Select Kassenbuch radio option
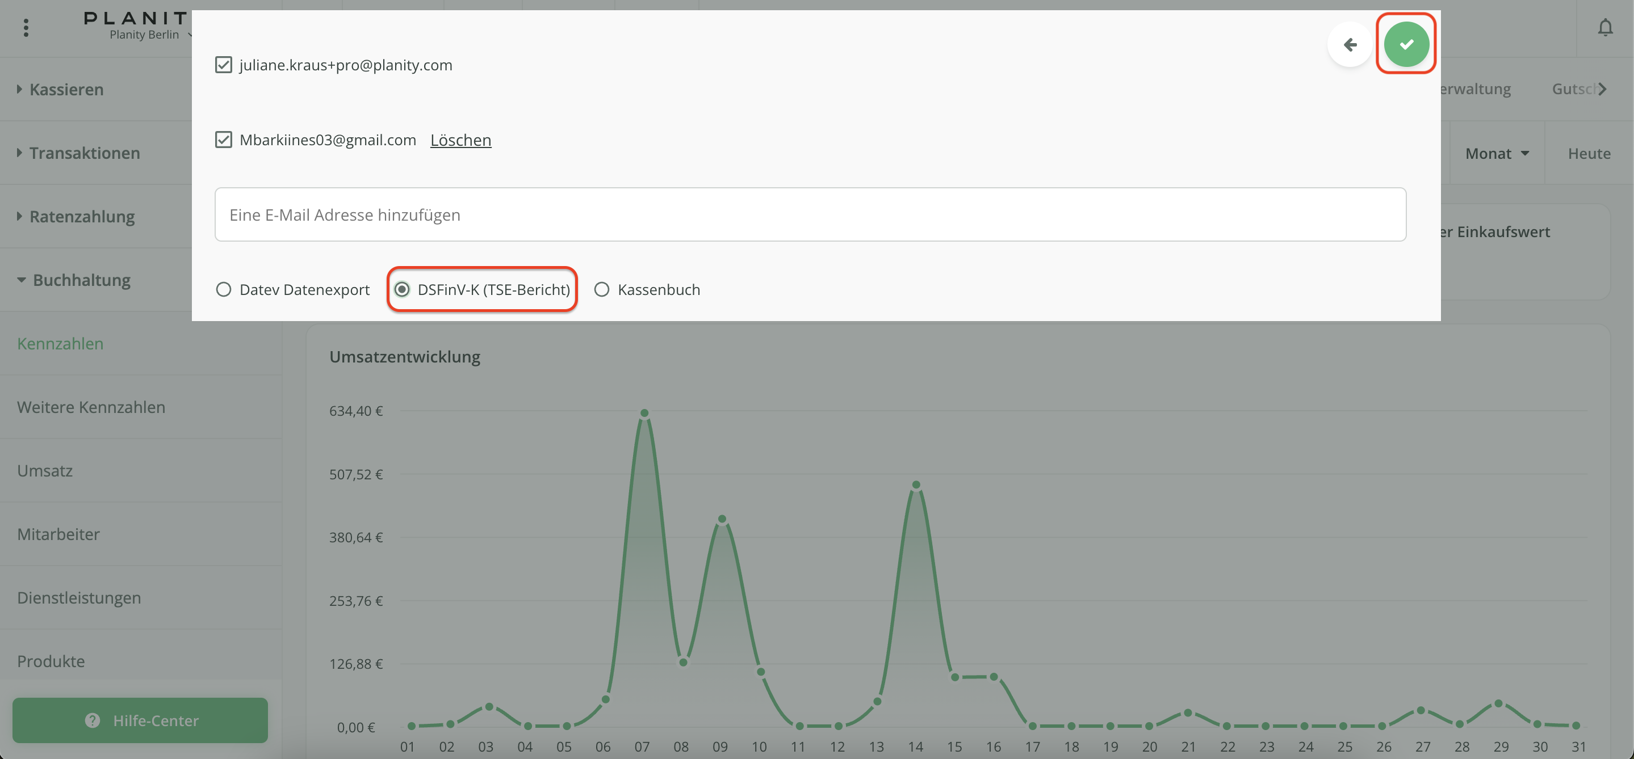 [x=601, y=289]
